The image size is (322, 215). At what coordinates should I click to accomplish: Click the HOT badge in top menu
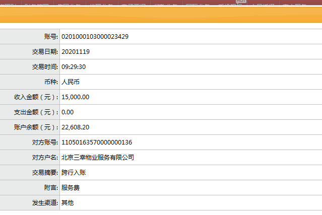[241, 2]
